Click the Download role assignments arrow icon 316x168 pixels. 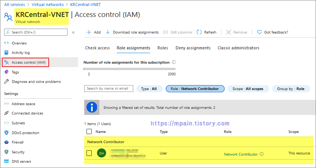(x=108, y=32)
